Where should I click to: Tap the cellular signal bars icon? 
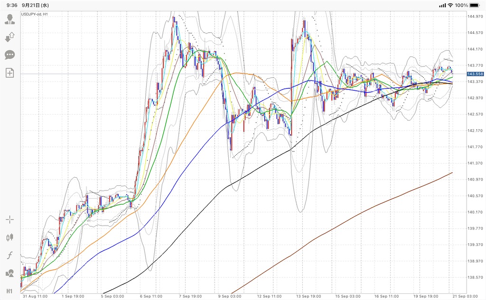(x=442, y=5)
